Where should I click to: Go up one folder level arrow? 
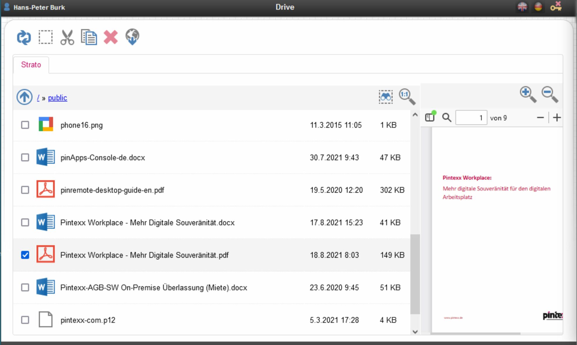tap(24, 97)
